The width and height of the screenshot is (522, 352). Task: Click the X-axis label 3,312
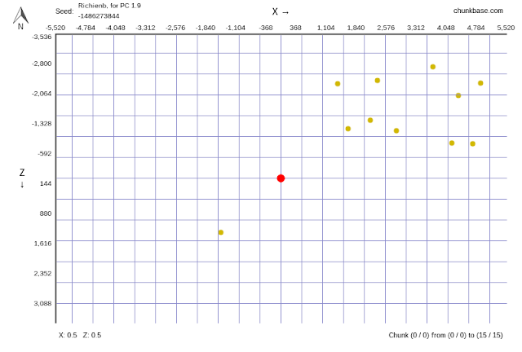(415, 28)
